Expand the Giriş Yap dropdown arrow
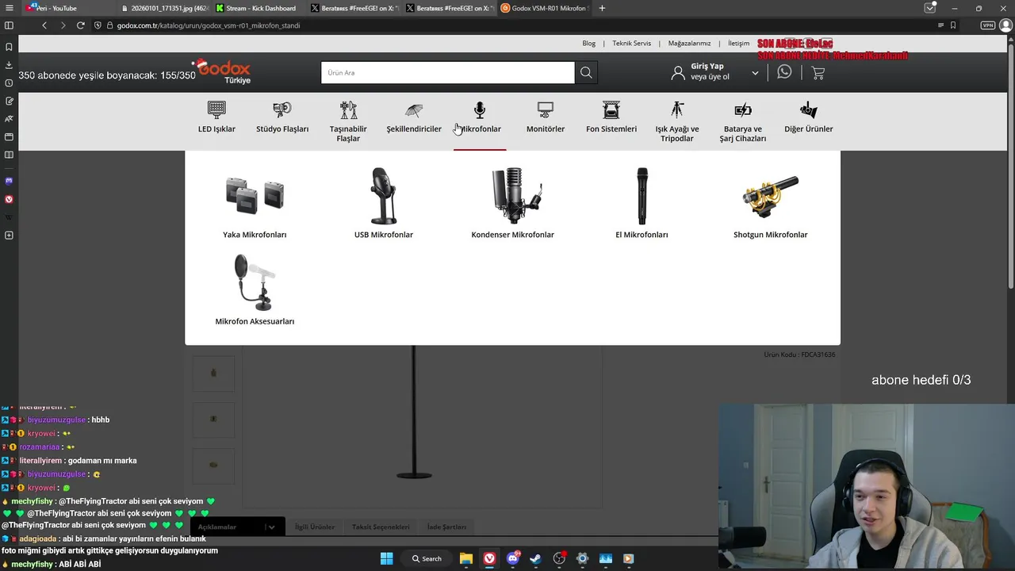This screenshot has height=571, width=1015. point(755,73)
